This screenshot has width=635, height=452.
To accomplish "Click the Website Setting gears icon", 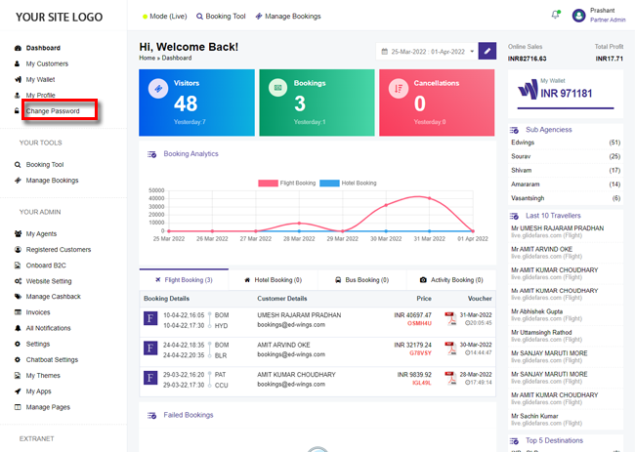I will tap(18, 281).
